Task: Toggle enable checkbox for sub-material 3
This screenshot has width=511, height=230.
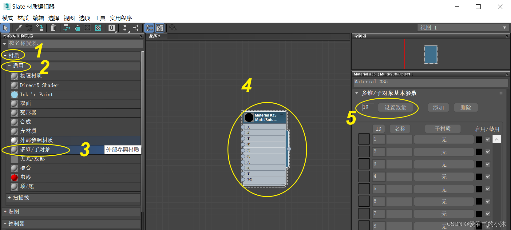Action: 488,164
